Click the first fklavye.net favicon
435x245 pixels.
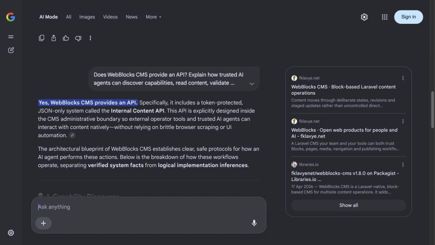(294, 78)
